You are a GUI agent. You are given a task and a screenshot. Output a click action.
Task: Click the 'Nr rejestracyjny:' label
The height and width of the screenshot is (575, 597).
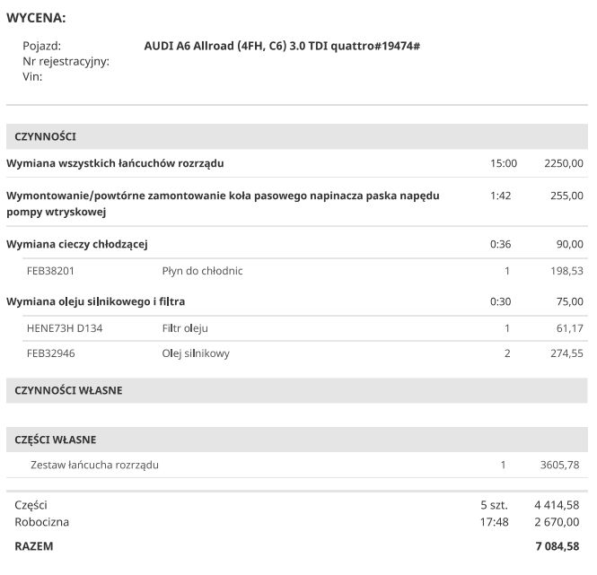pos(66,61)
